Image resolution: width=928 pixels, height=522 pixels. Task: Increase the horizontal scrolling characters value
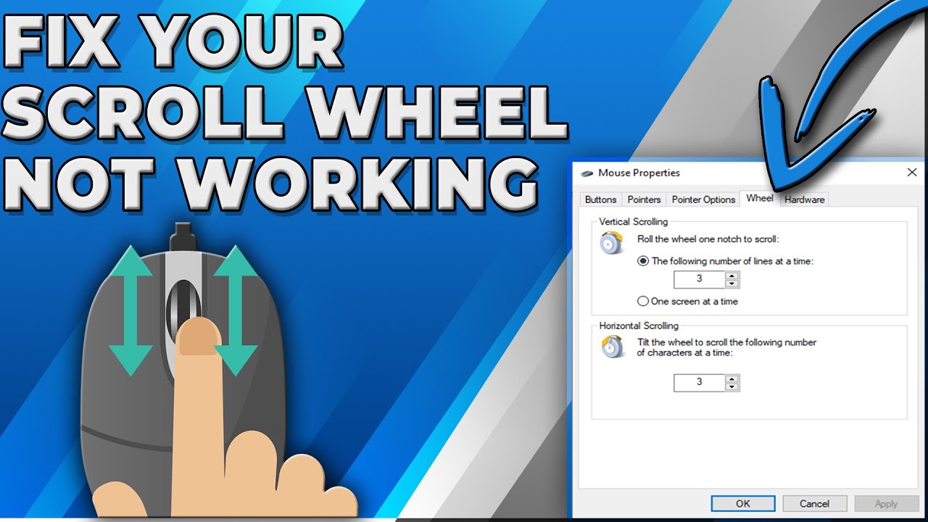(x=732, y=378)
